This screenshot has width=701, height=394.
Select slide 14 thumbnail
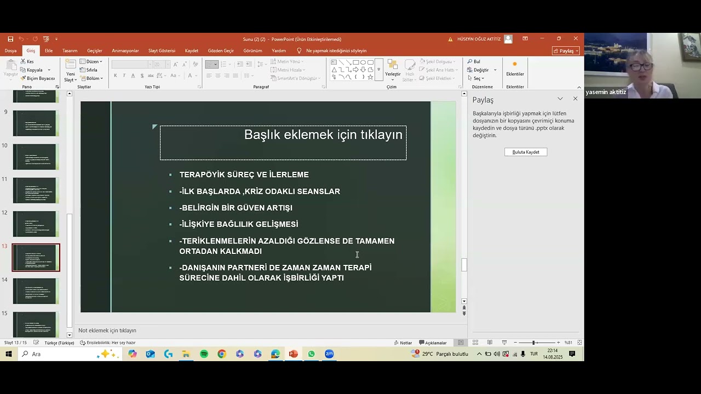[x=36, y=291]
